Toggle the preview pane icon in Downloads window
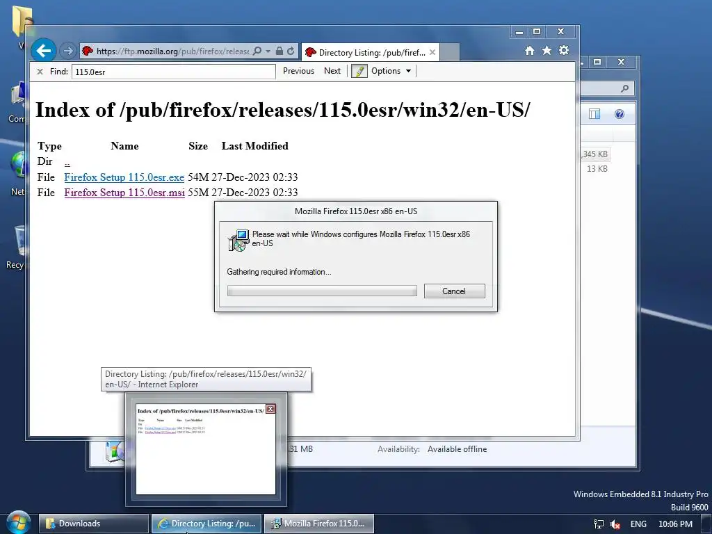Image resolution: width=712 pixels, height=534 pixels. coord(594,114)
